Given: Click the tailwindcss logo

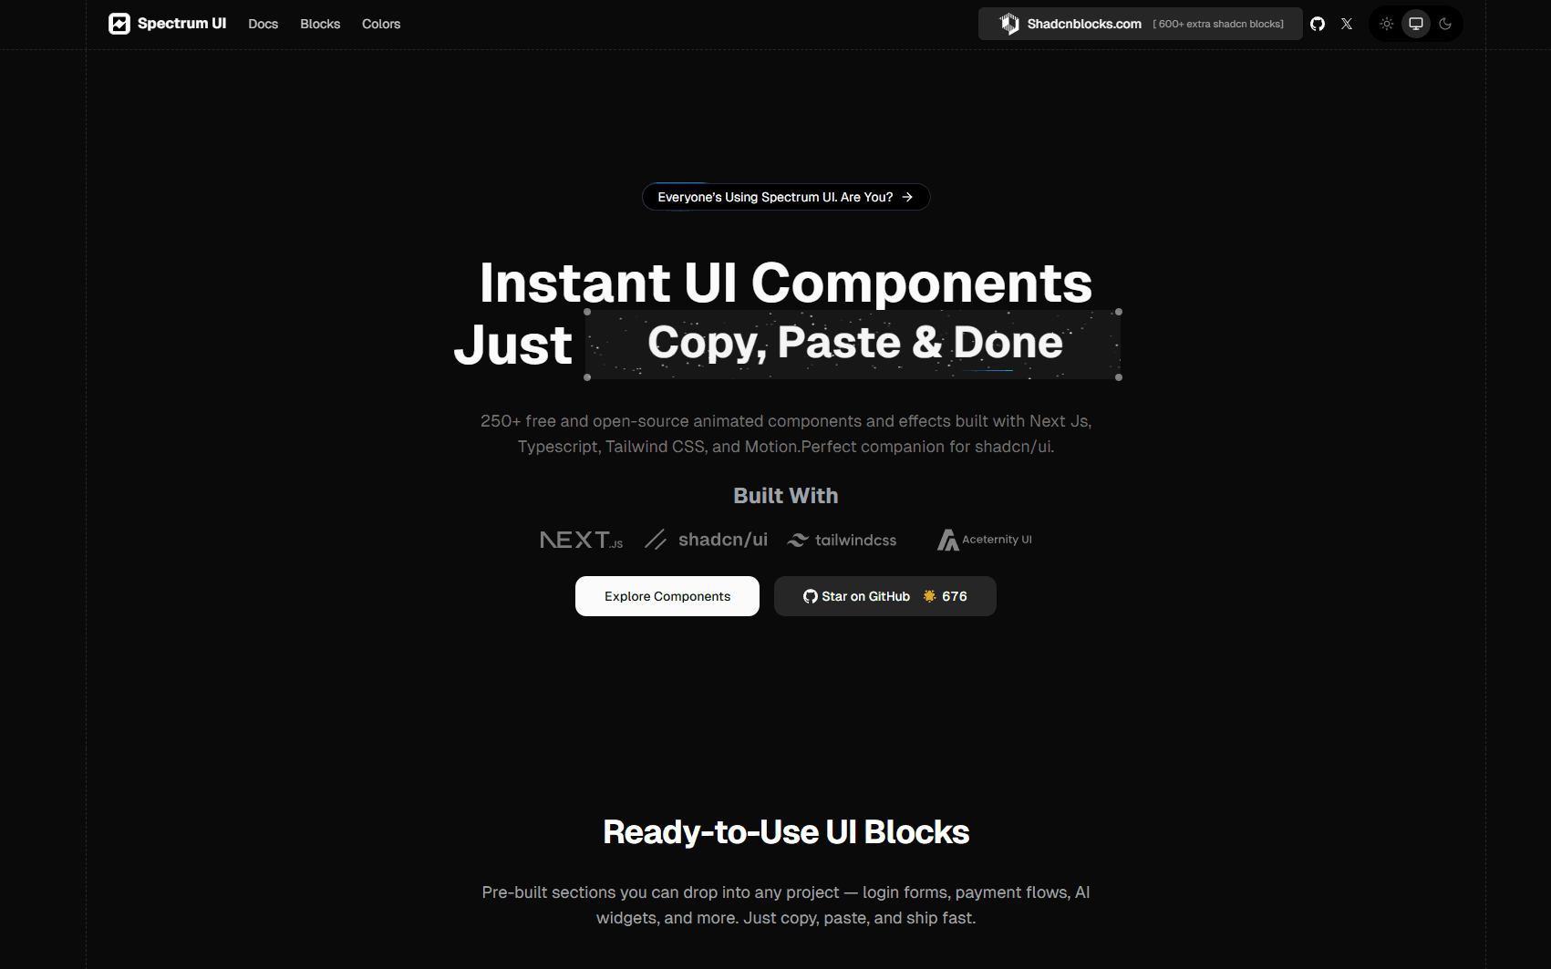Looking at the screenshot, I should coord(843,540).
